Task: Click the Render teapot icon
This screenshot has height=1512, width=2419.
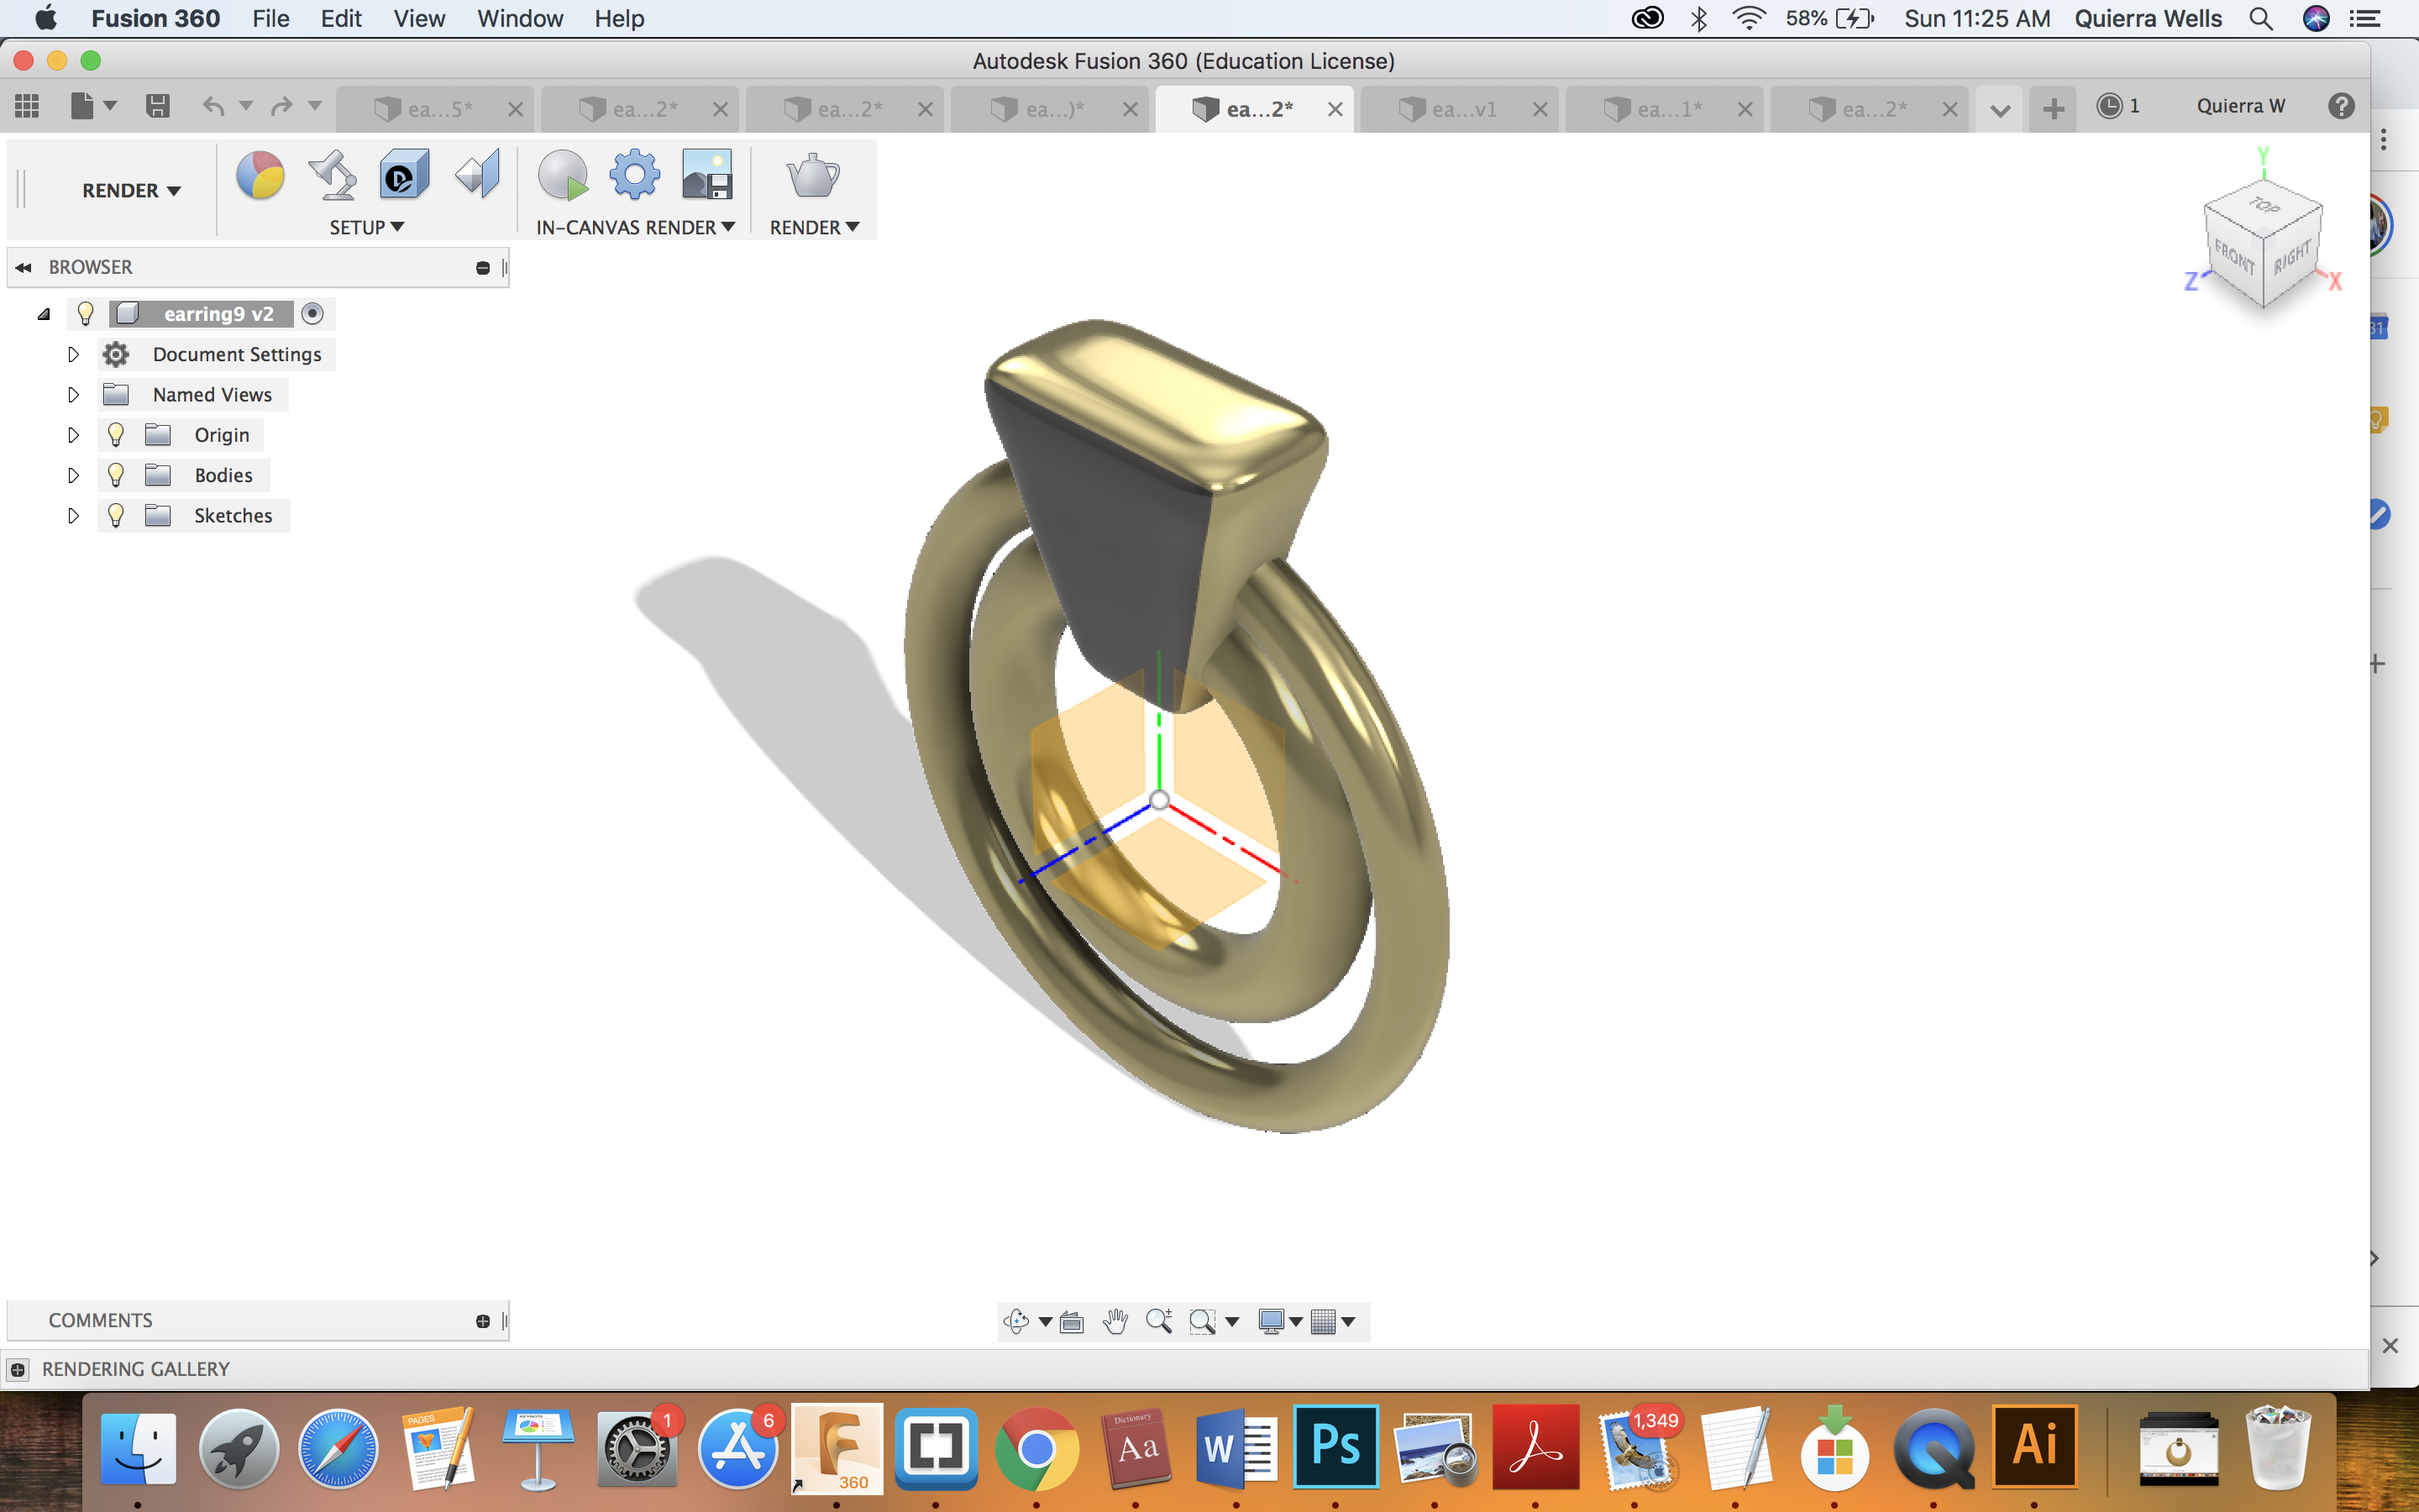Action: coord(813,176)
